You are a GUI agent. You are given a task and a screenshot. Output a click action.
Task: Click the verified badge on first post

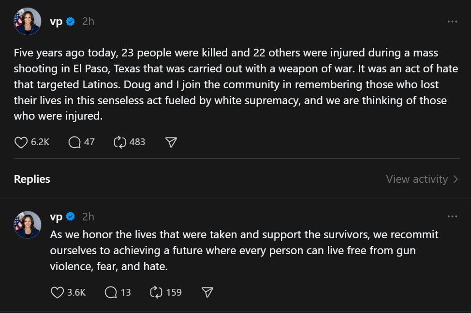(x=71, y=22)
